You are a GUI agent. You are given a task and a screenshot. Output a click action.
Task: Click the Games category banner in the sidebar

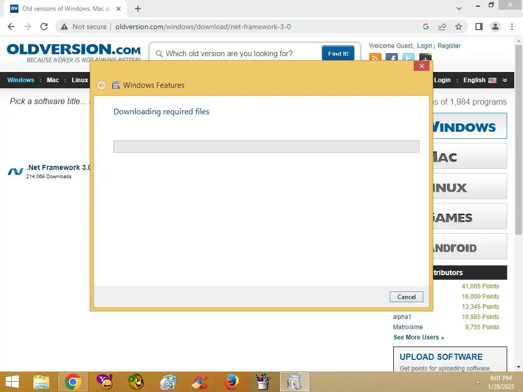[470, 216]
